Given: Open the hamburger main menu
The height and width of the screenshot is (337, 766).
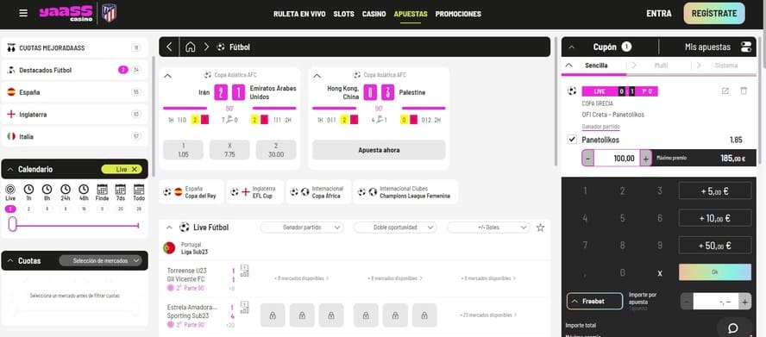Looking at the screenshot, I should [x=23, y=13].
